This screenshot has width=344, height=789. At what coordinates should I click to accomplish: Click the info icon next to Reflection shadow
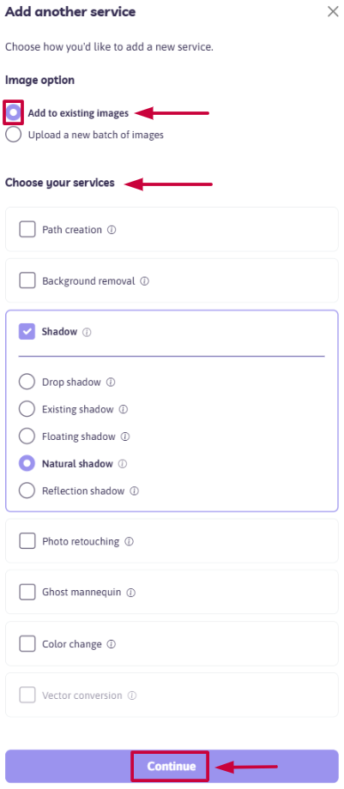coord(135,491)
